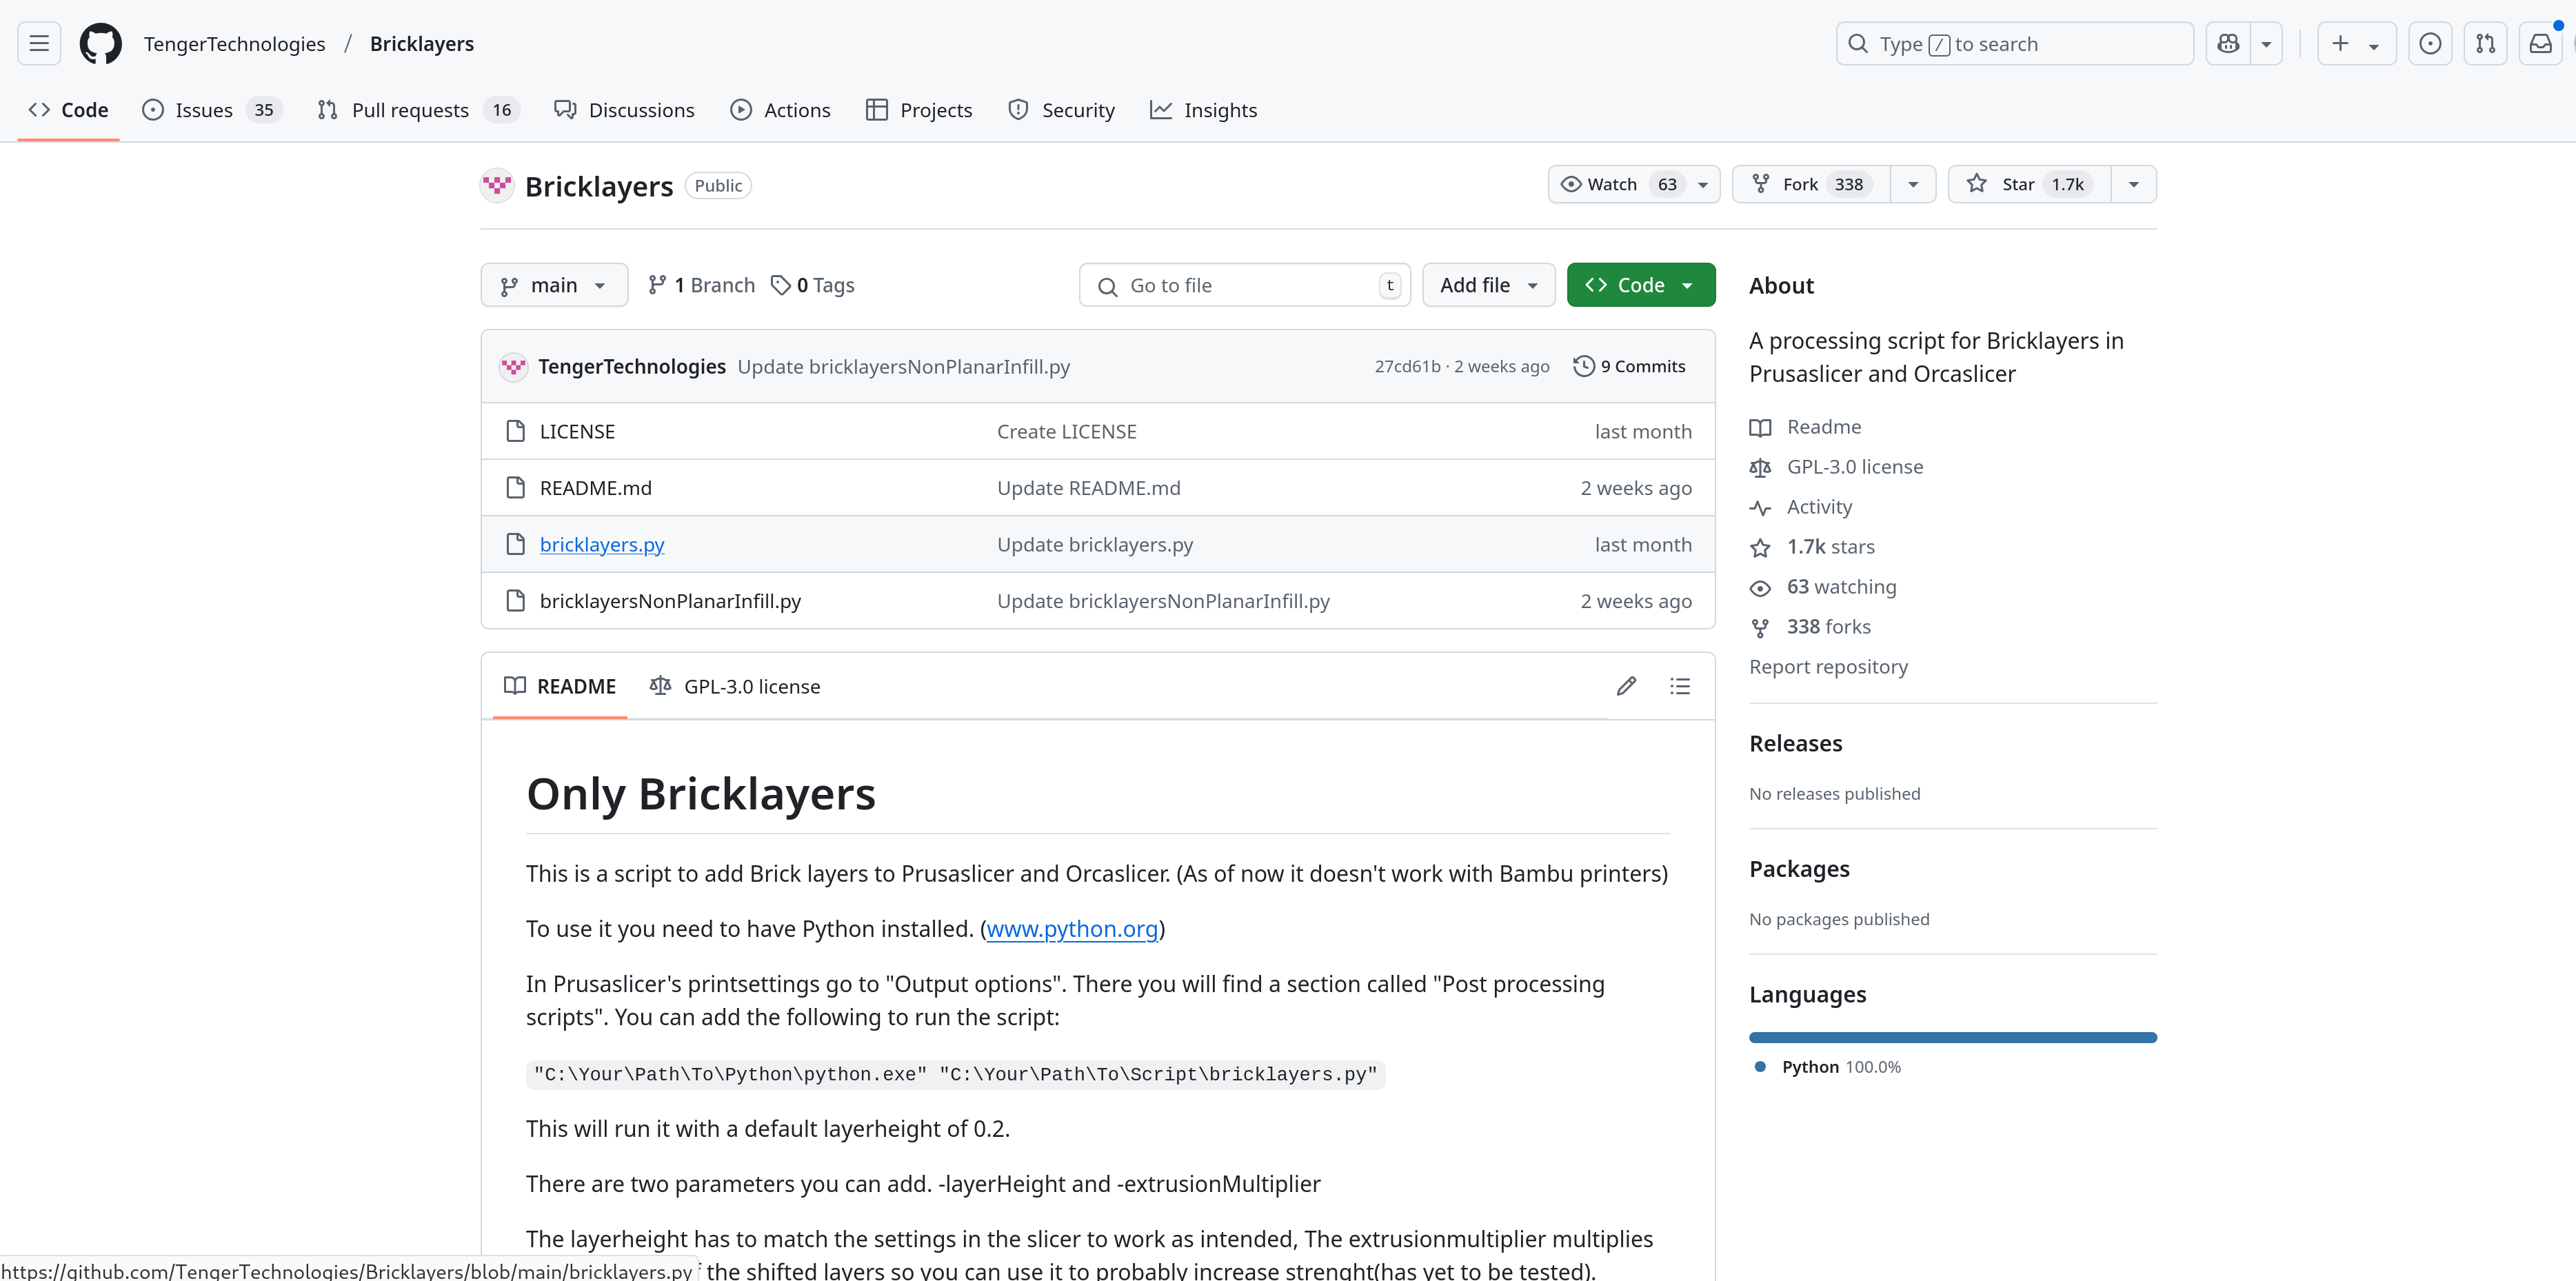The image size is (2576, 1281).
Task: Star the Bricklayers repository
Action: (2029, 184)
